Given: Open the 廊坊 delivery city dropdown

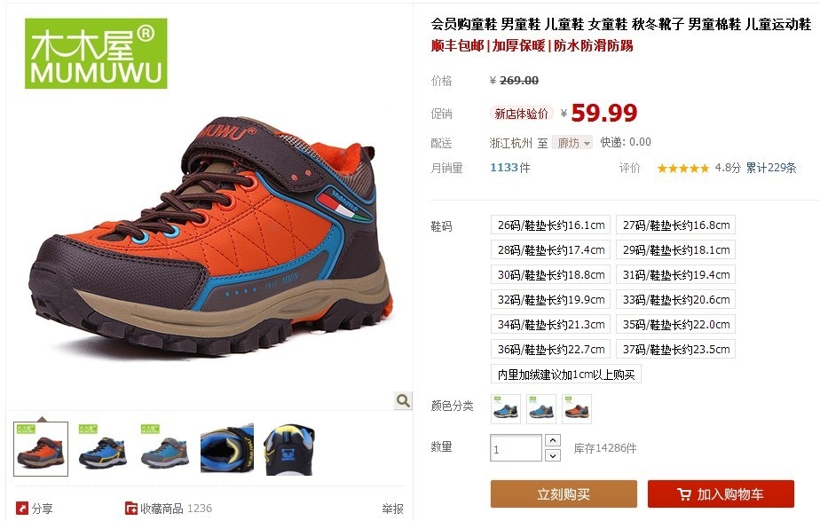Looking at the screenshot, I should pyautogui.click(x=572, y=143).
